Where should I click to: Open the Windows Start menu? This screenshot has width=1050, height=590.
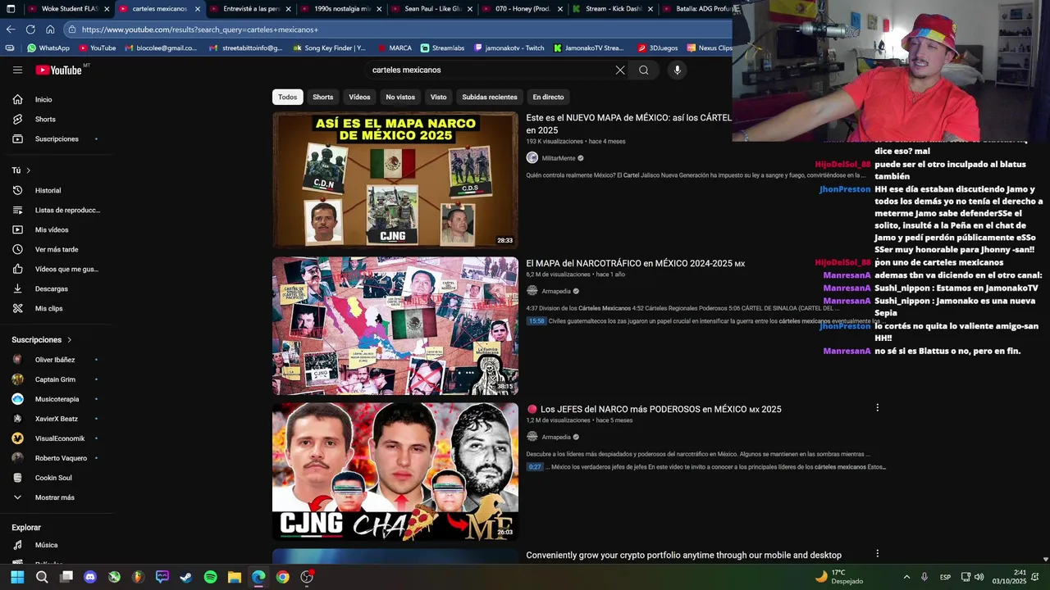click(x=17, y=577)
